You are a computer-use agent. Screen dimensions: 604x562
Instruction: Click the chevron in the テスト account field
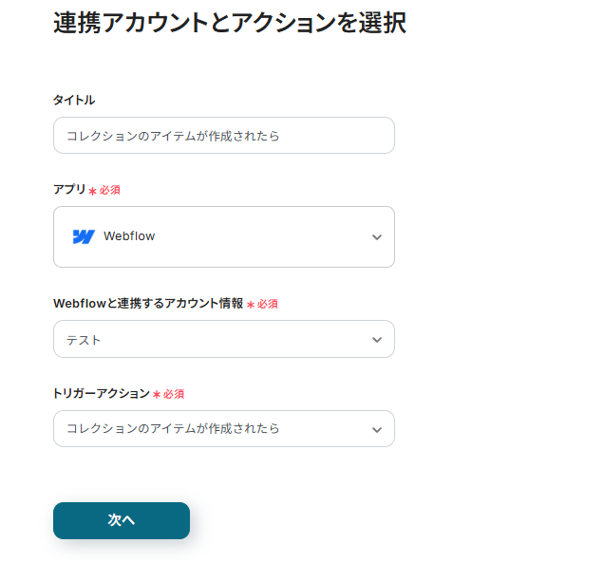(x=377, y=340)
